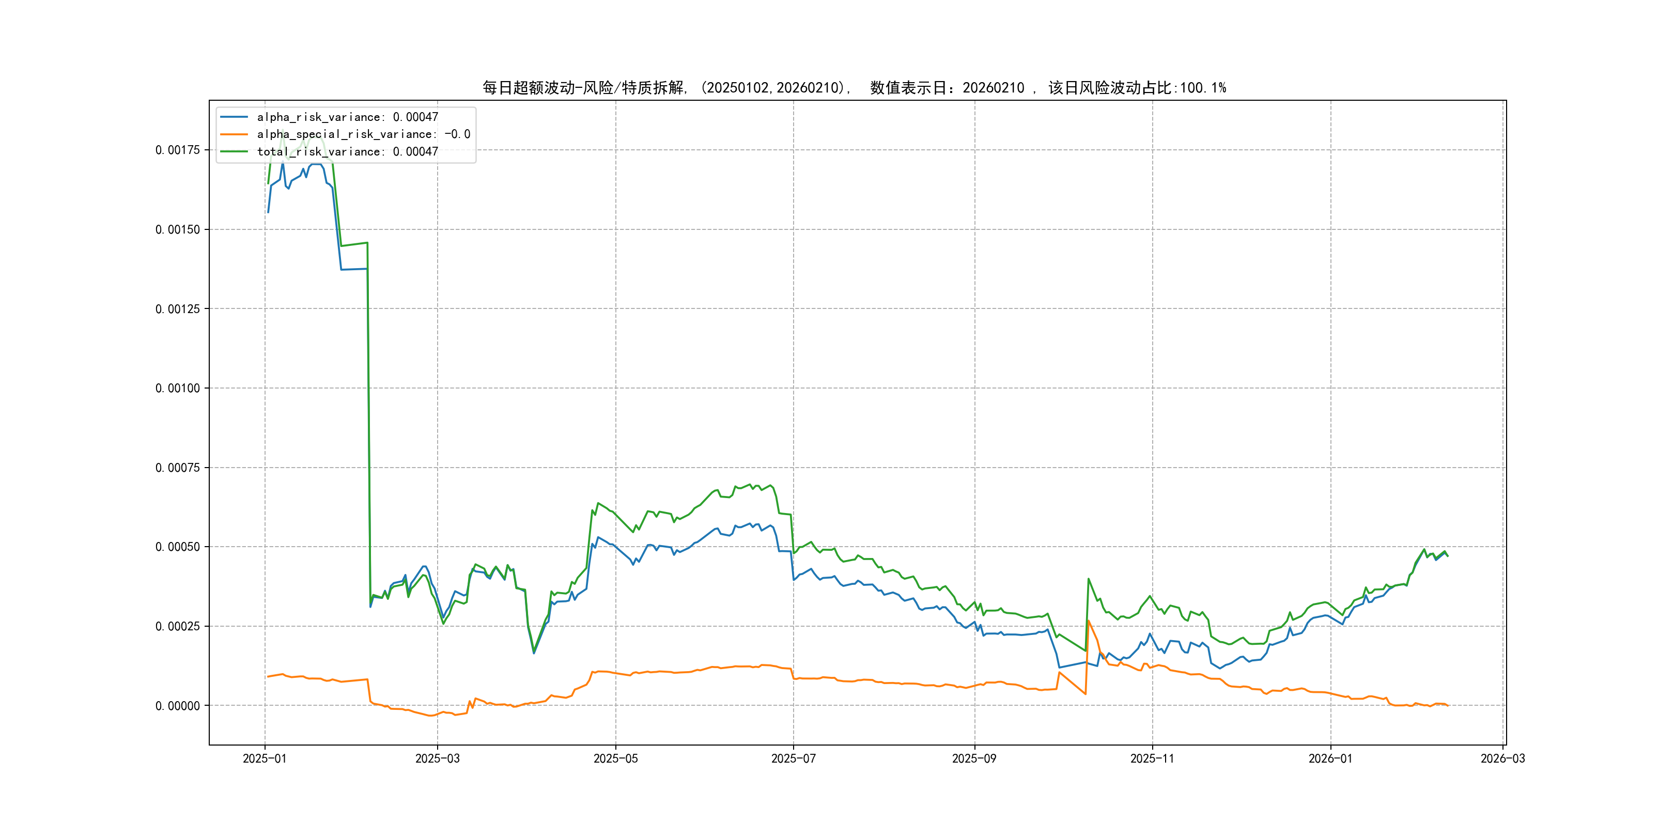The image size is (1674, 837).
Task: Select the total_risk_variance: 0.00047 legend label
Action: point(347,151)
